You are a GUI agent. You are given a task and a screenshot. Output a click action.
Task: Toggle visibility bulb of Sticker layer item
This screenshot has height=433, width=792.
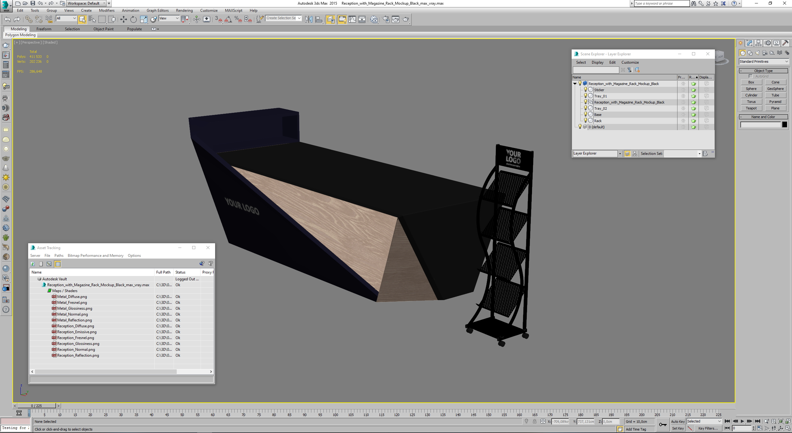coord(585,90)
